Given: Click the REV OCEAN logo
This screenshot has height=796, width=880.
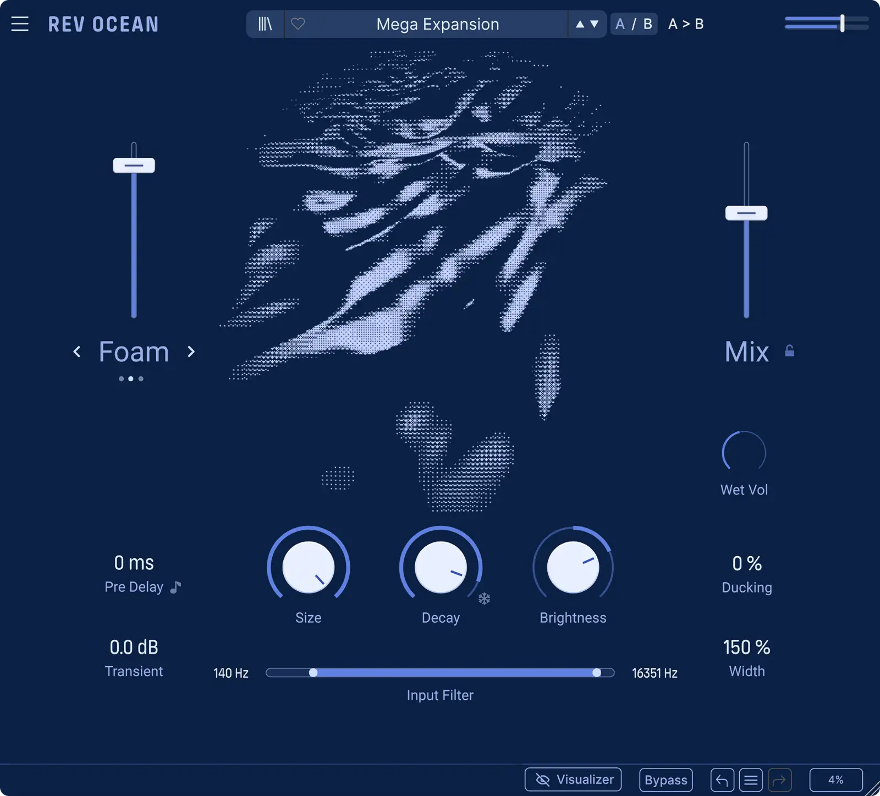Looking at the screenshot, I should 103,24.
